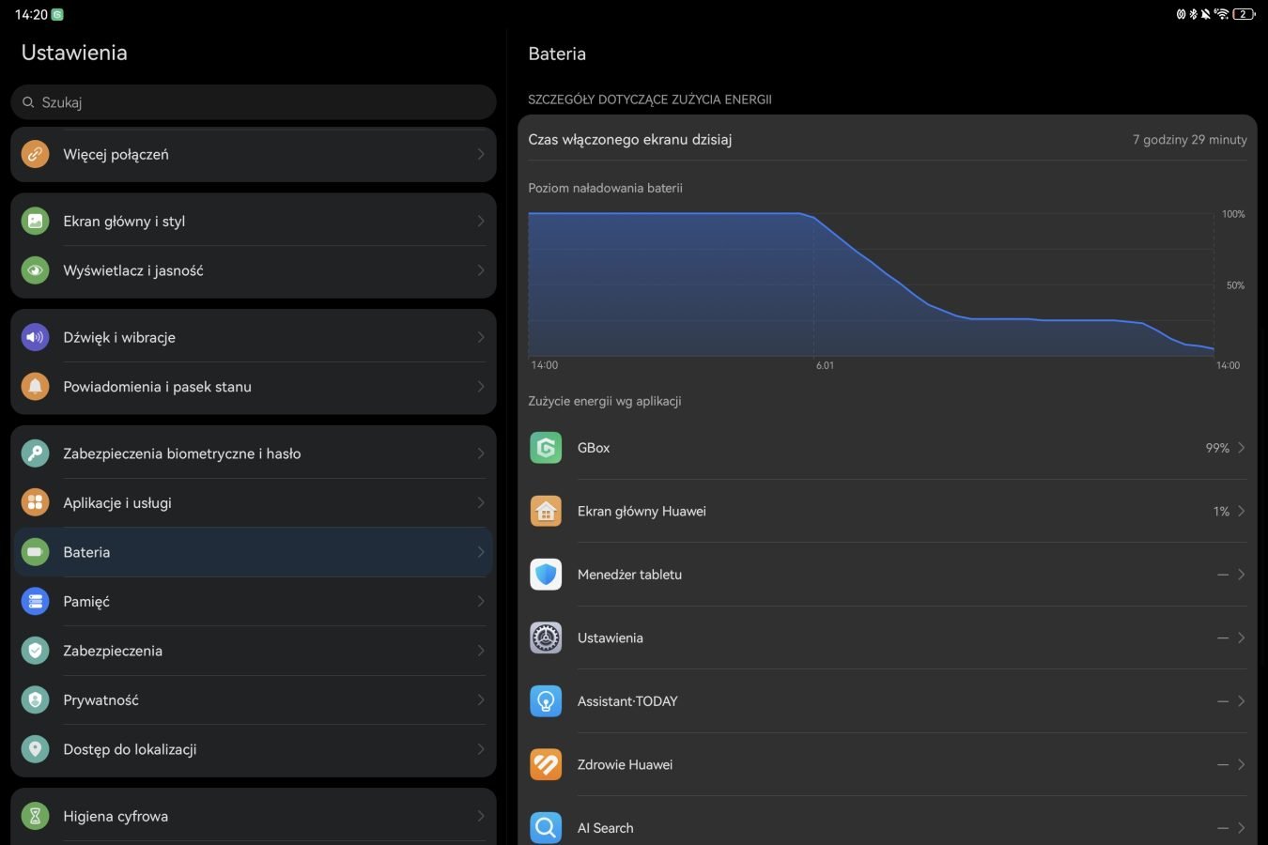Click chevron on Więcej połączeń row

481,154
